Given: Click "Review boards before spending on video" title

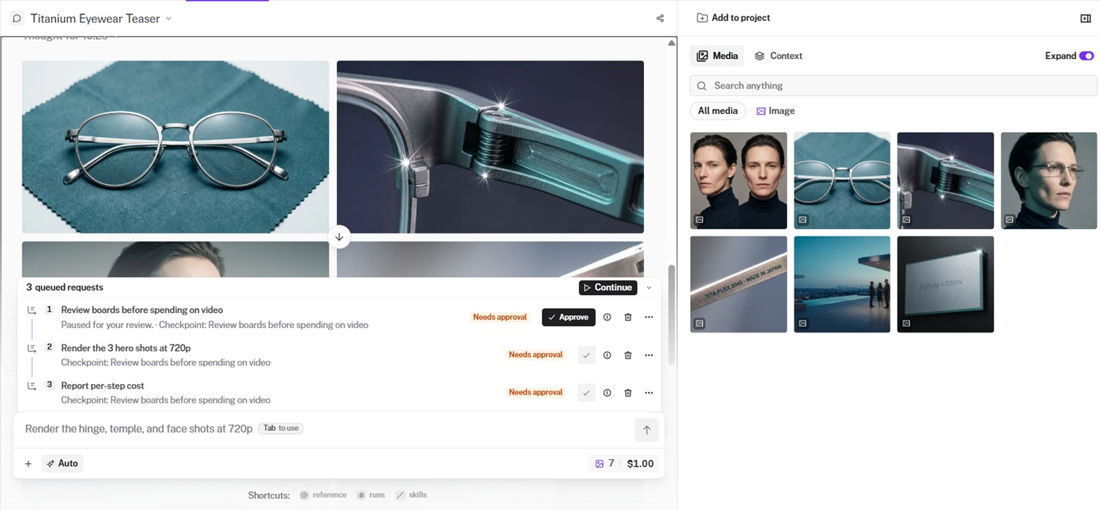Looking at the screenshot, I should point(142,310).
